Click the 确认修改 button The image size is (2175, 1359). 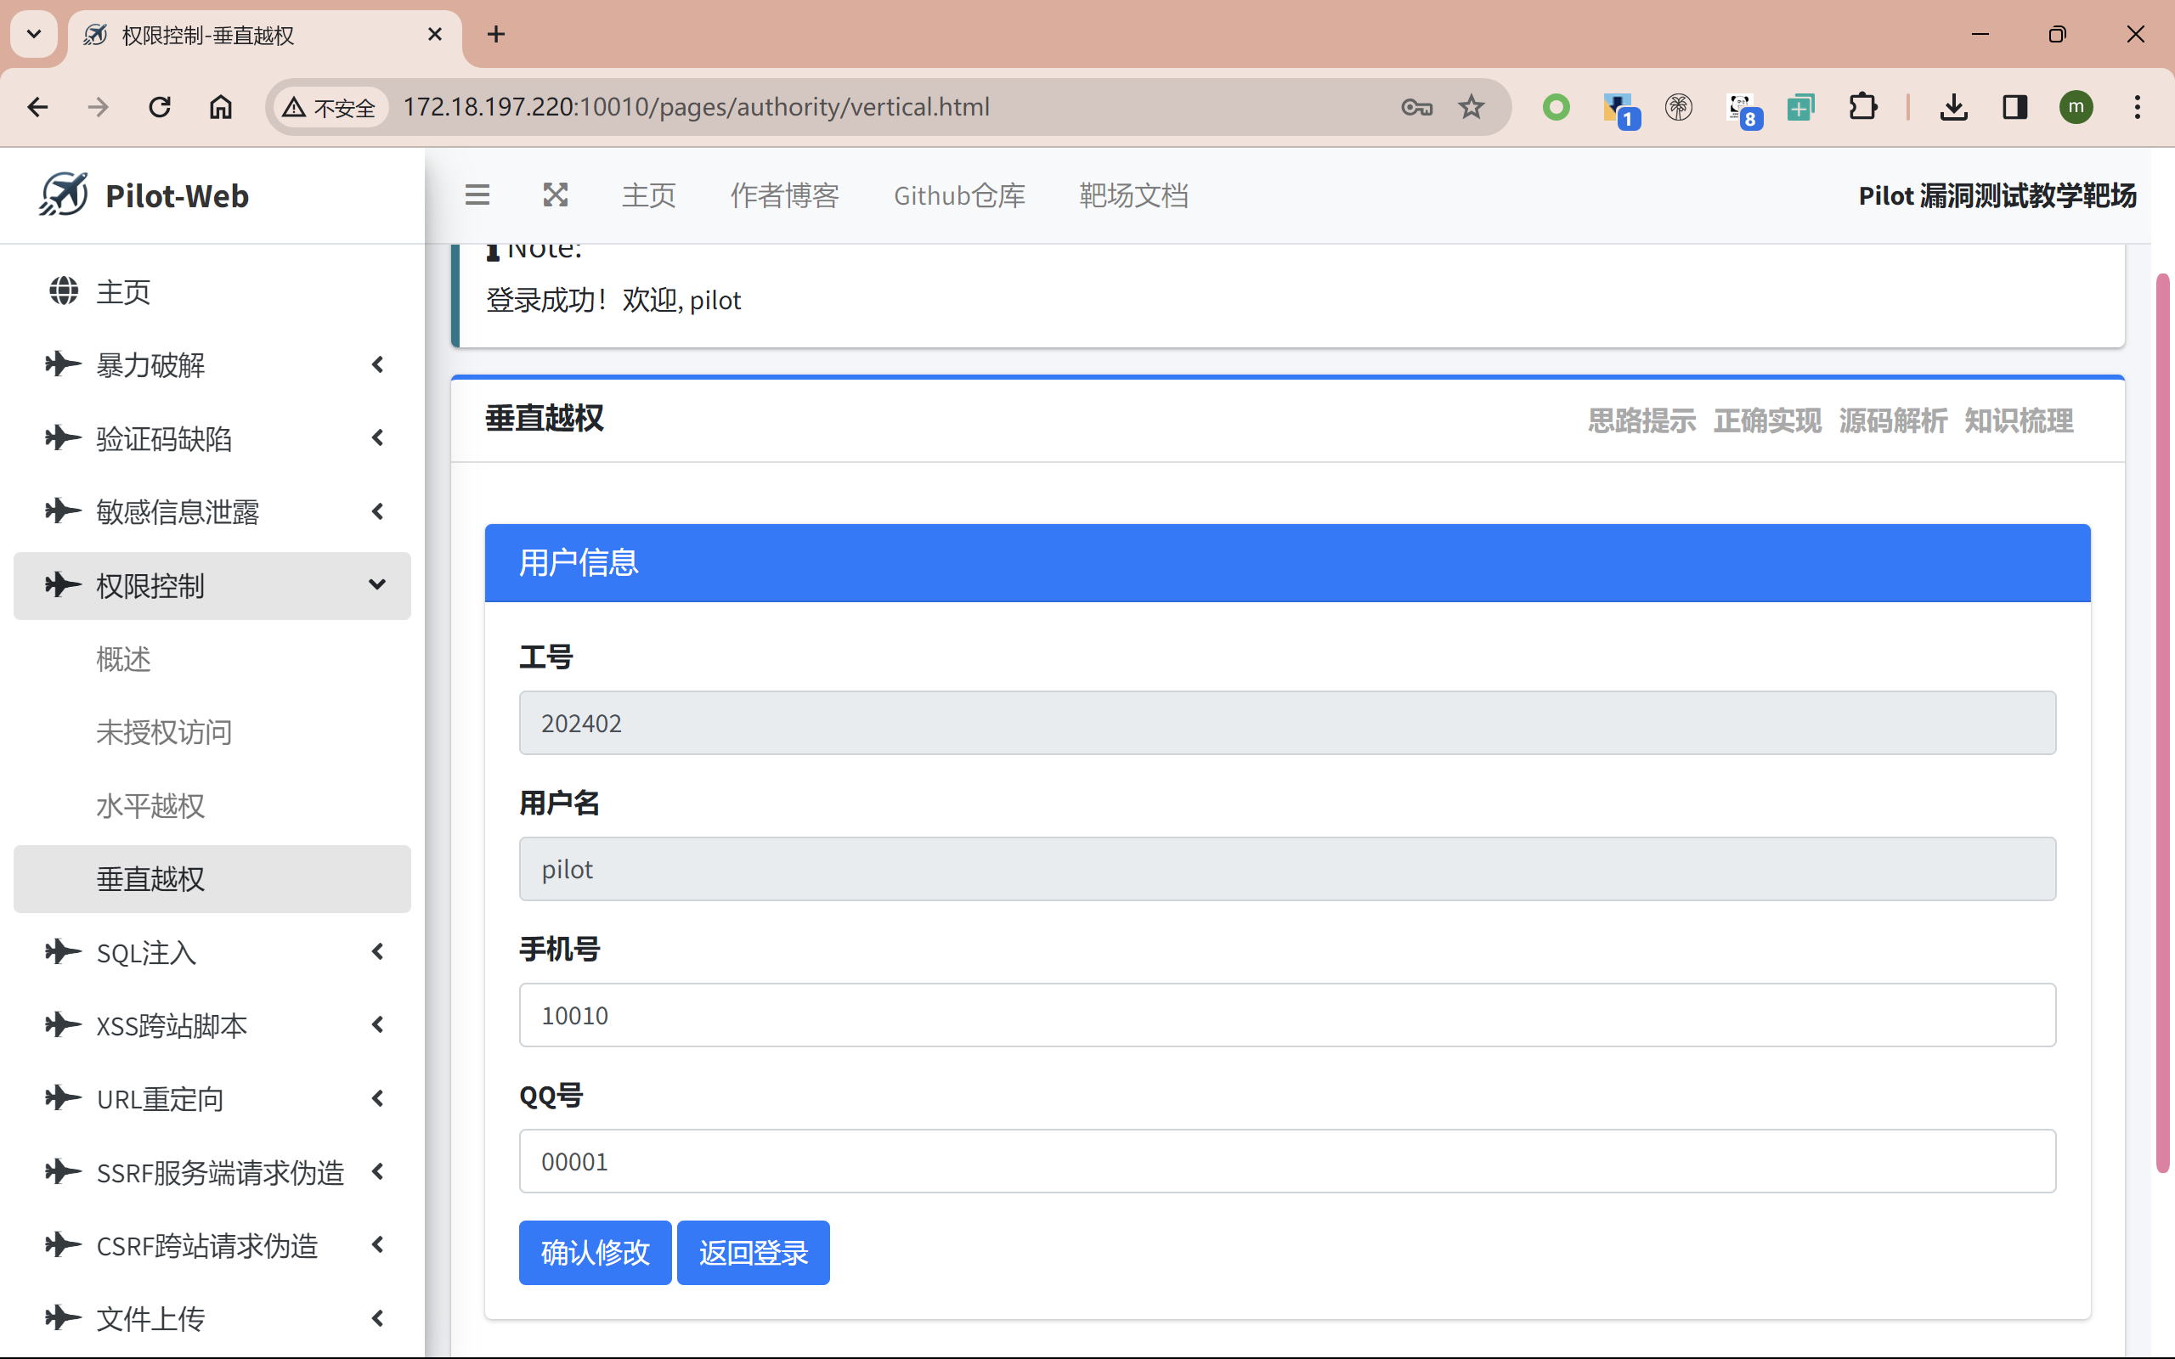[x=594, y=1252]
